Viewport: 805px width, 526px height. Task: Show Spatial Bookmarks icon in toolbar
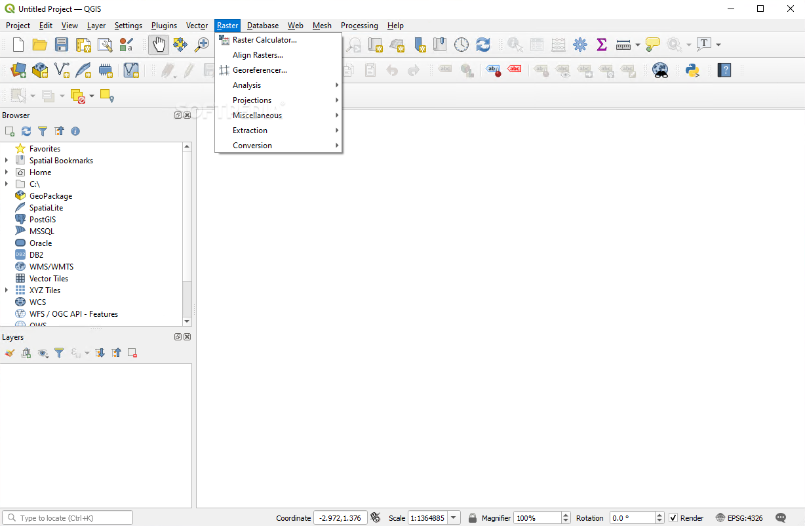coord(440,45)
